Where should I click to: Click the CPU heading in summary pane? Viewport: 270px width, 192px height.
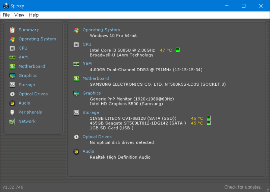[87, 45]
